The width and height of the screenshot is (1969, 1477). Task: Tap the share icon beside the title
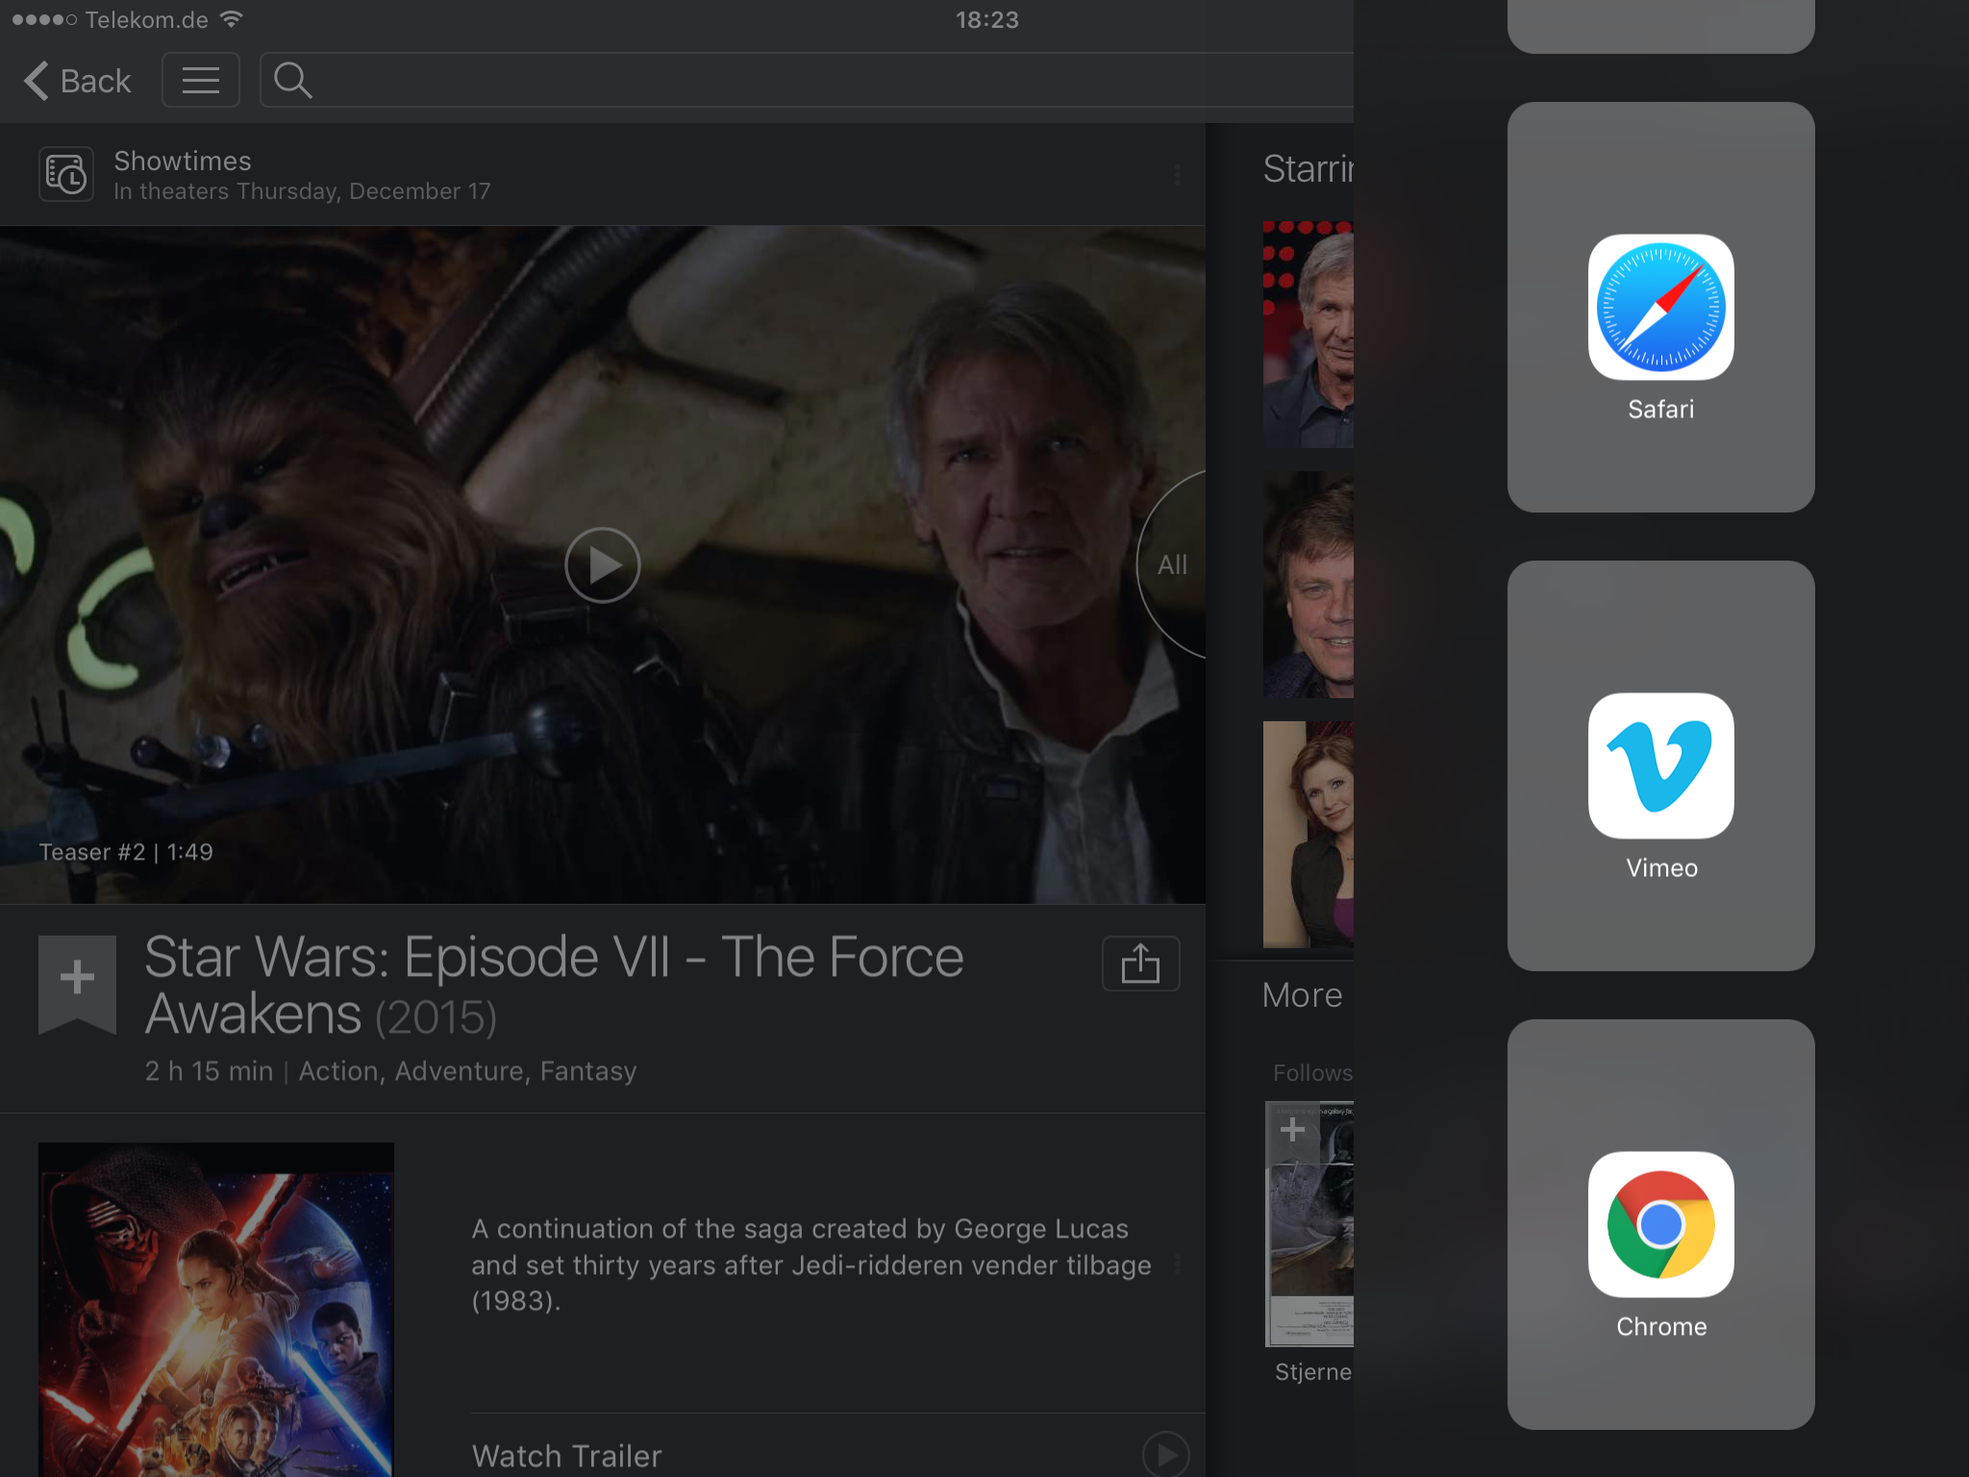[x=1140, y=964]
